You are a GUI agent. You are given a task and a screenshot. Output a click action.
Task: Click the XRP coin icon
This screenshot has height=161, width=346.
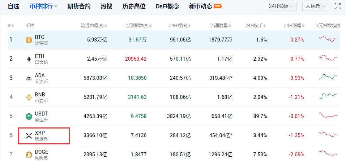pyautogui.click(x=29, y=135)
